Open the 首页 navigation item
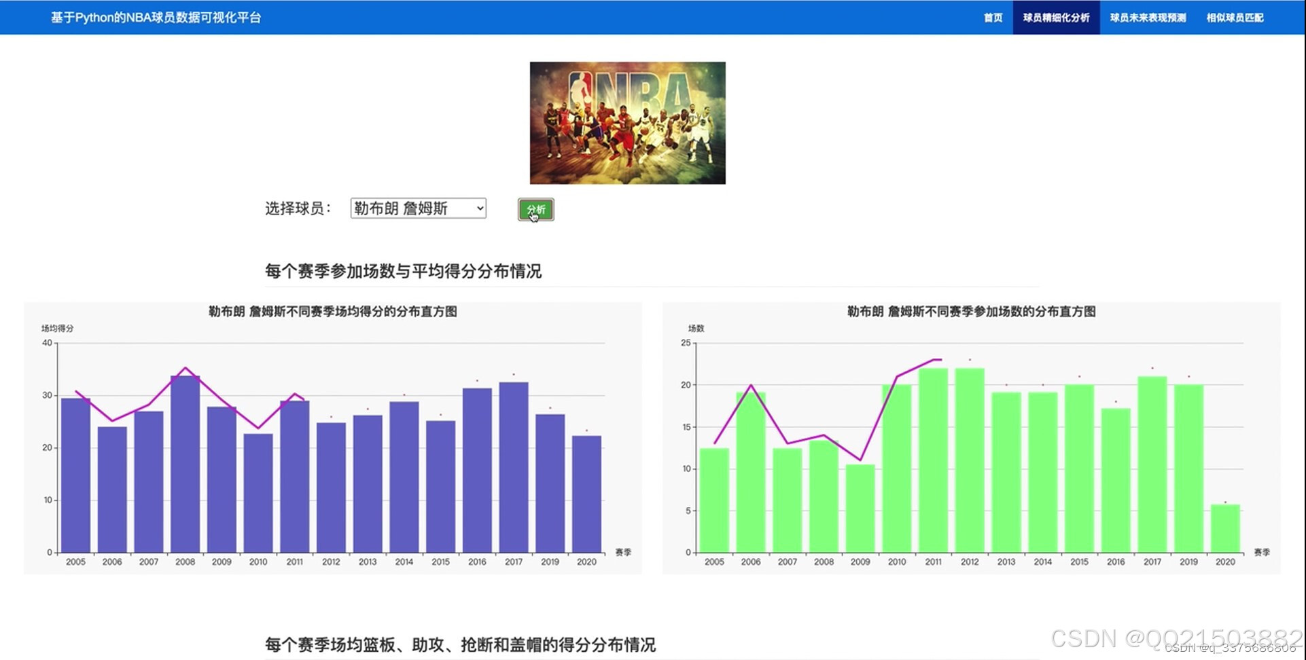This screenshot has height=660, width=1306. pos(992,18)
